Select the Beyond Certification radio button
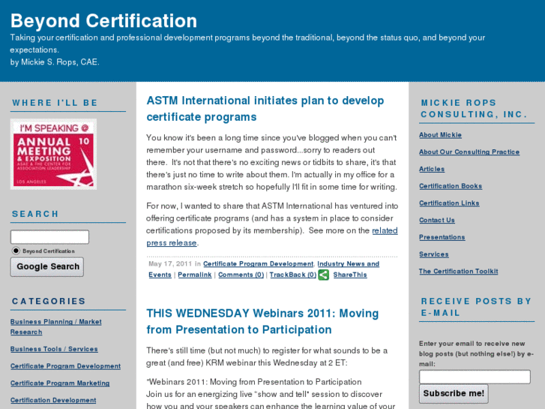The image size is (545, 409). pos(16,251)
